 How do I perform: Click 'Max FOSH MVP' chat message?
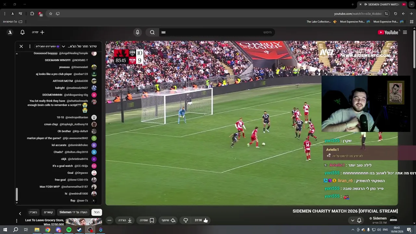coord(64,187)
